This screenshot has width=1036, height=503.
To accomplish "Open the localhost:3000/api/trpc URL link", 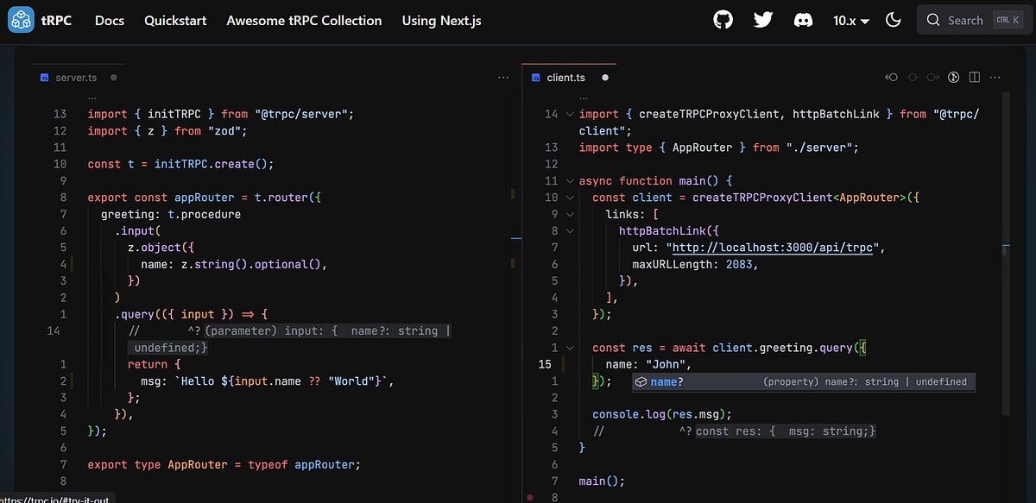I will click(774, 248).
